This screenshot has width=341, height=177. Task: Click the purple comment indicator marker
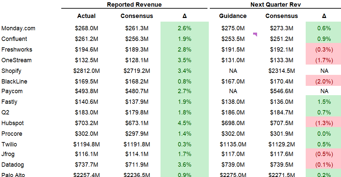pyautogui.click(x=255, y=34)
